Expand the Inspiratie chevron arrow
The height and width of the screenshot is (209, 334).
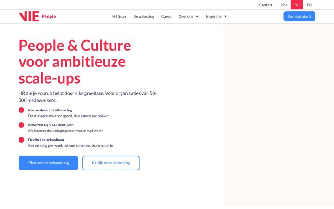[x=225, y=16]
